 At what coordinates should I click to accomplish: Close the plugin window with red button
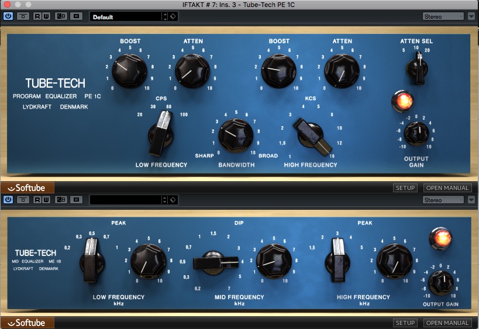pyautogui.click(x=7, y=4)
